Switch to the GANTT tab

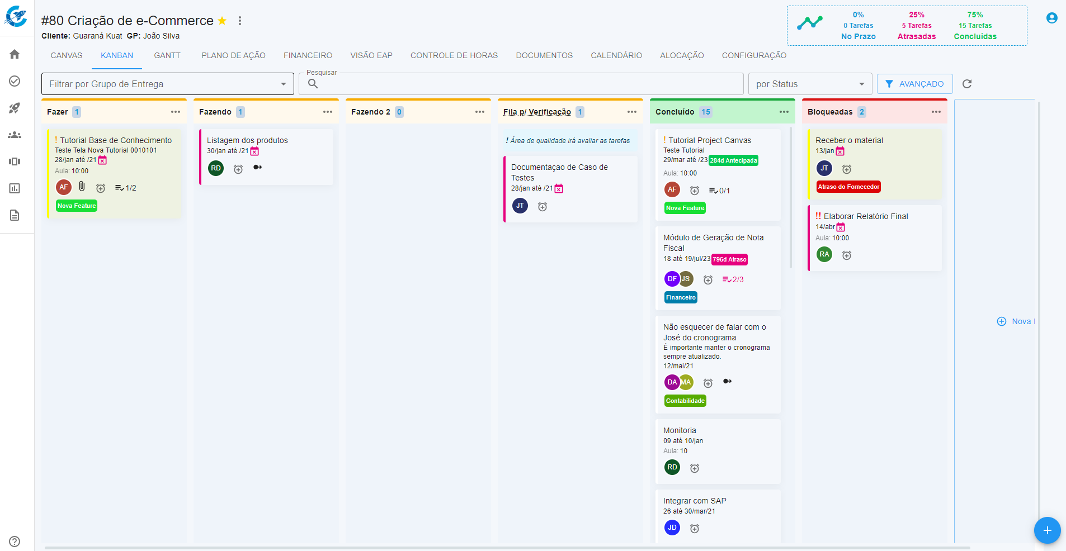click(x=167, y=55)
